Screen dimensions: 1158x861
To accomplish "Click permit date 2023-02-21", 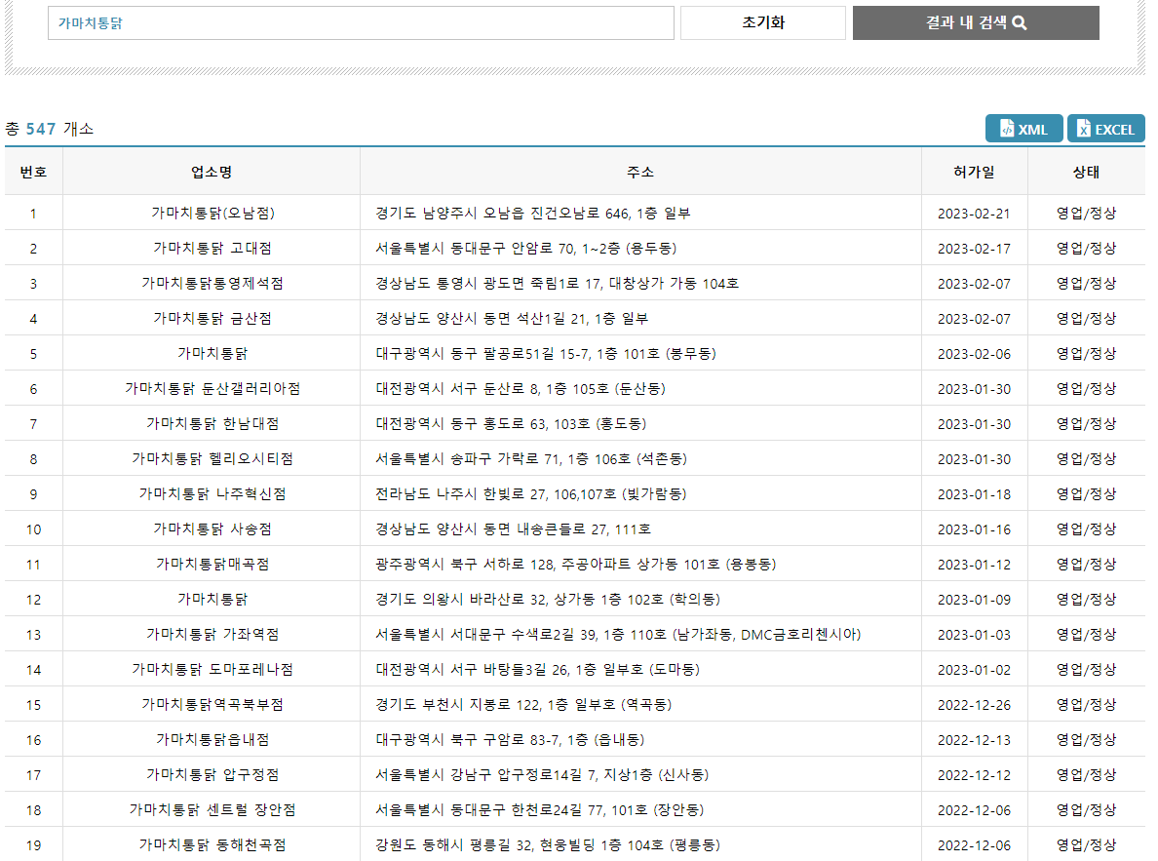I will [x=974, y=214].
